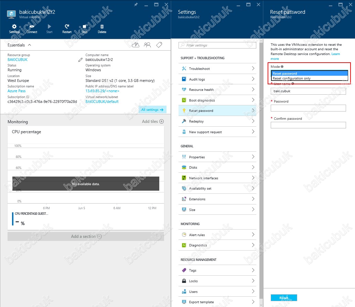Click the Confirm password input field
The height and width of the screenshot is (307, 355).
308,125
